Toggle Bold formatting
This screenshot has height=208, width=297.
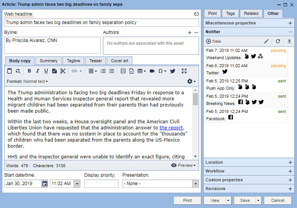tap(29, 71)
